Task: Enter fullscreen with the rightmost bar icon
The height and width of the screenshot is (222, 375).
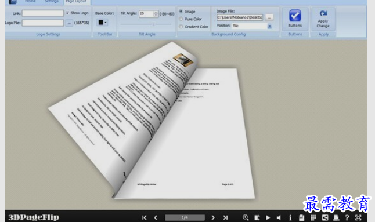Action: 358,217
